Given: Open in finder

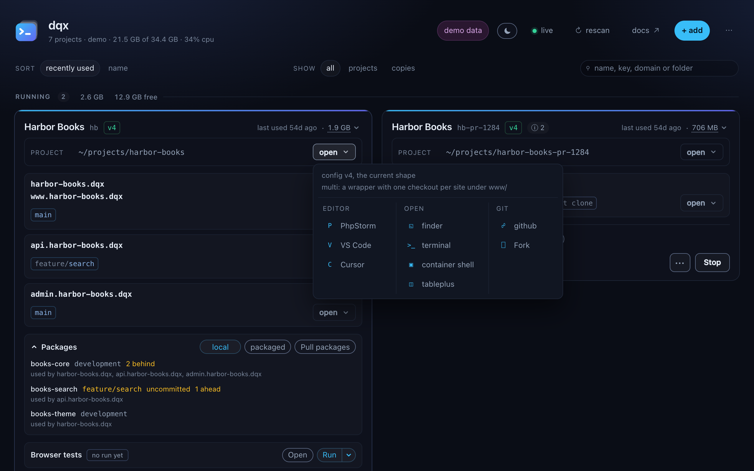Looking at the screenshot, I should [432, 226].
